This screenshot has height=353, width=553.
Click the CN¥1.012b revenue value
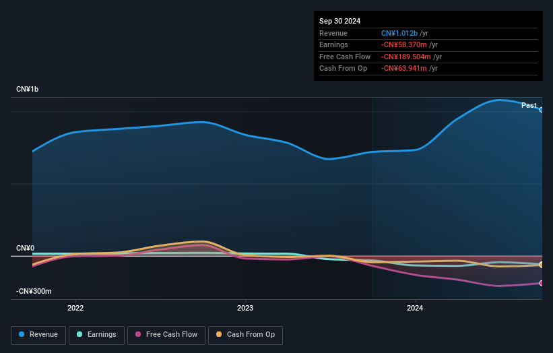(399, 33)
